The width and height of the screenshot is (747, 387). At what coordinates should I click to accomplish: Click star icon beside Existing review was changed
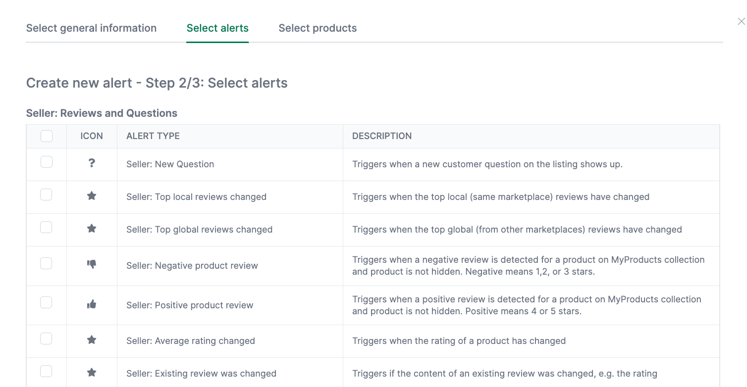click(92, 373)
